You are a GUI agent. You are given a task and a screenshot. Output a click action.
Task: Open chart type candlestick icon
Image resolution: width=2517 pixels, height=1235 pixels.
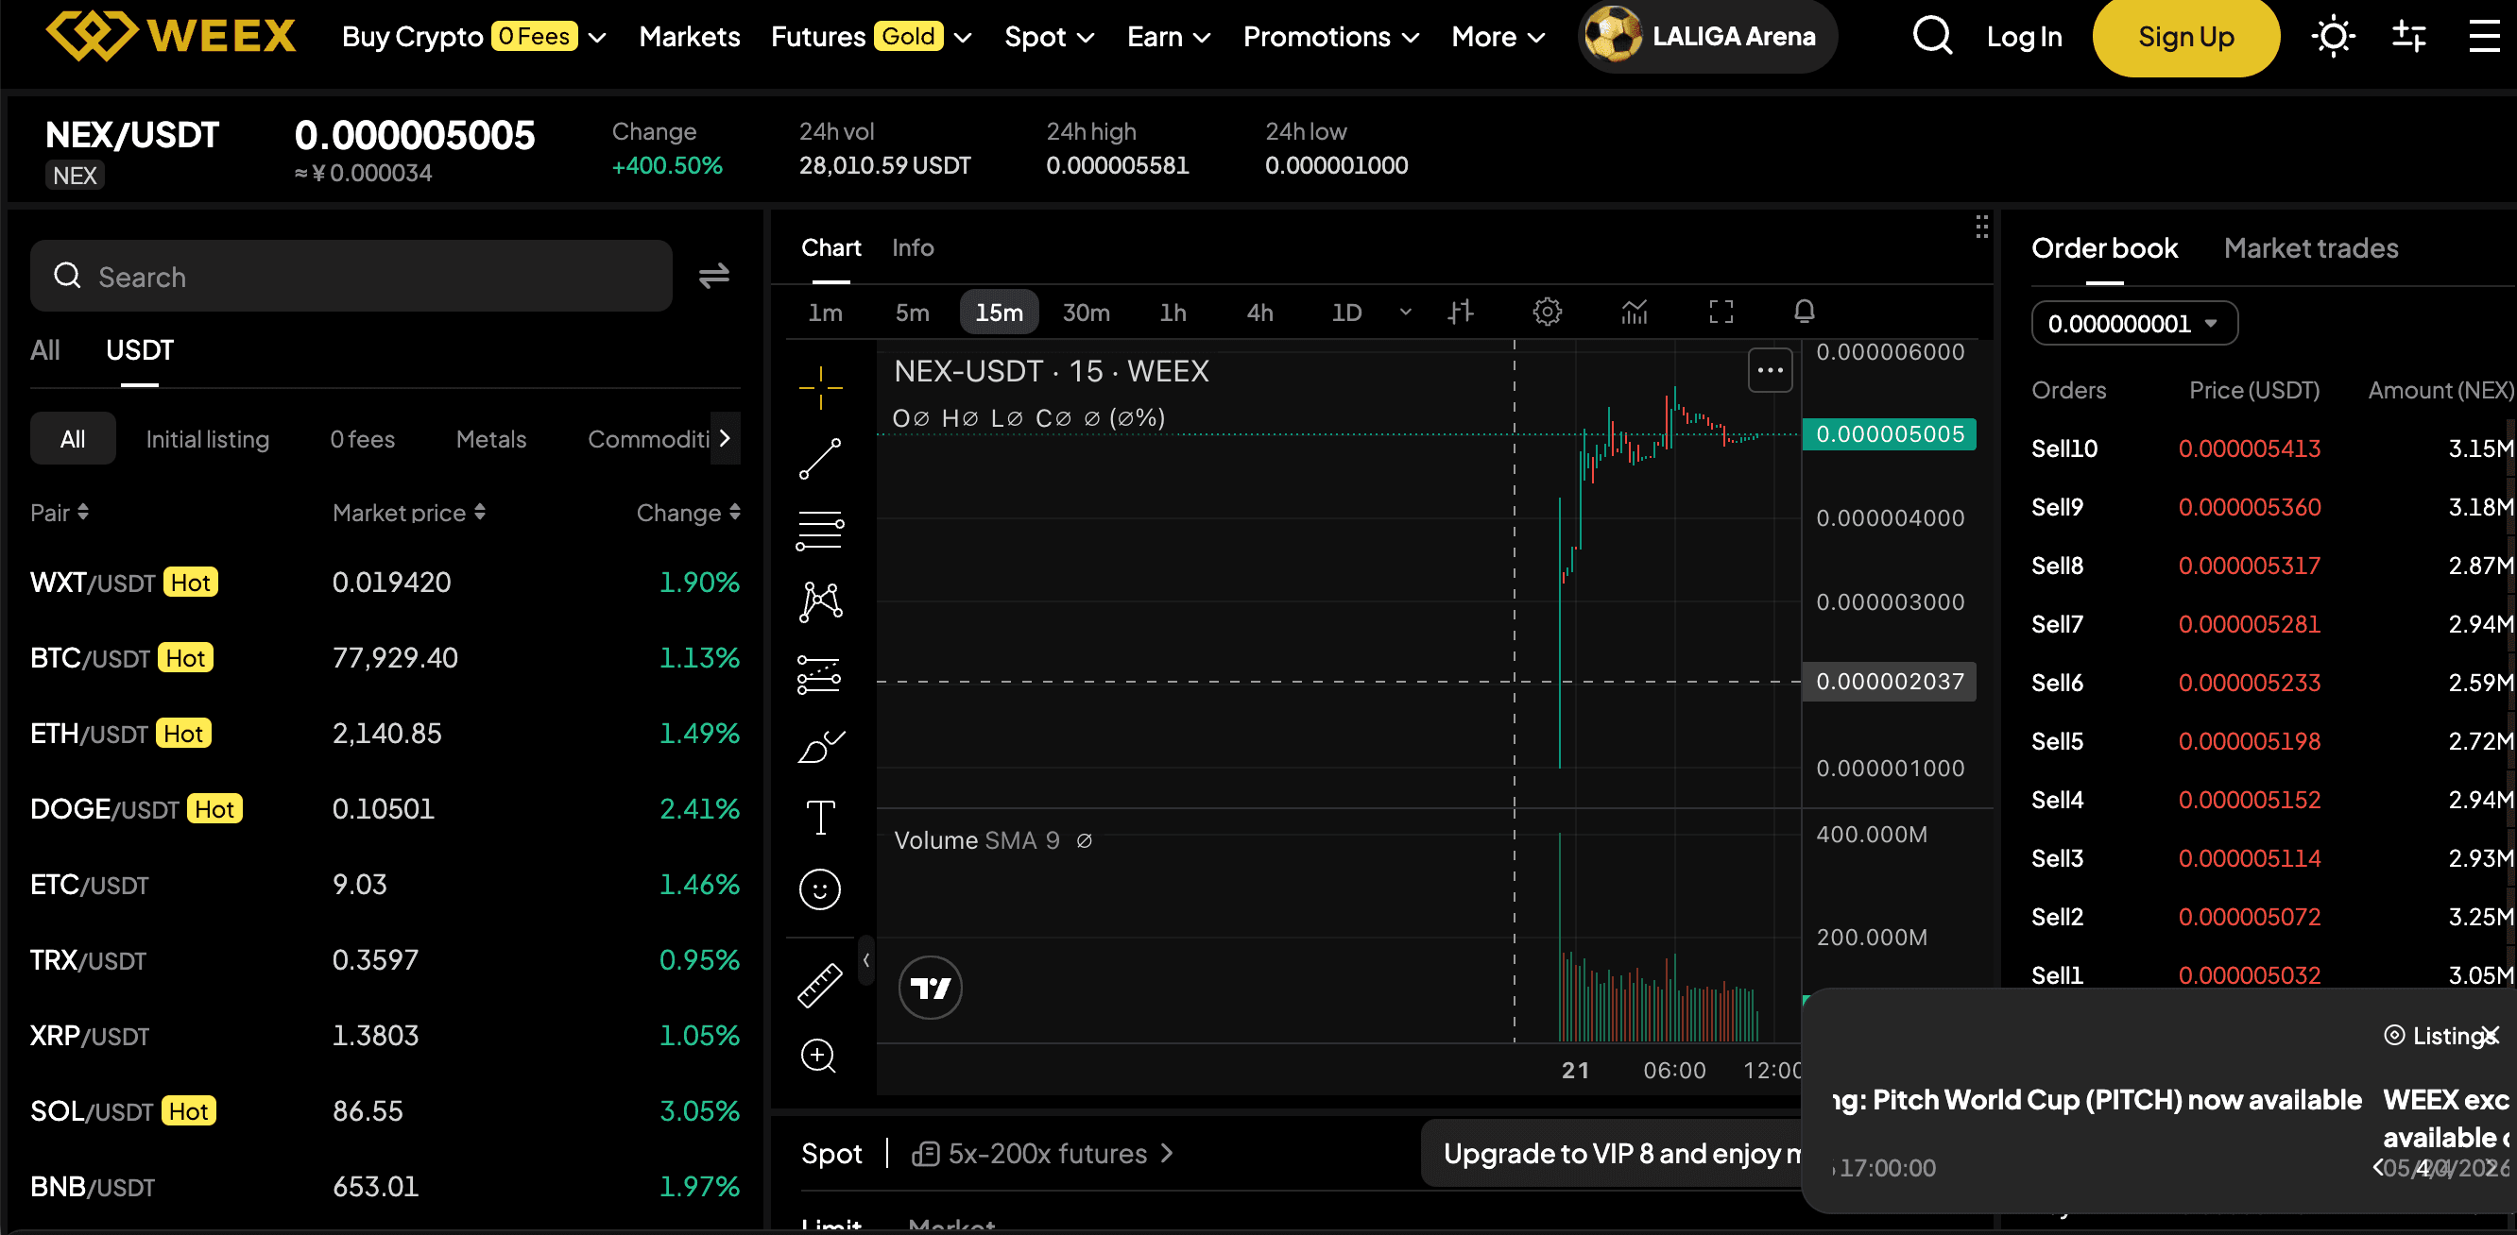click(1461, 313)
